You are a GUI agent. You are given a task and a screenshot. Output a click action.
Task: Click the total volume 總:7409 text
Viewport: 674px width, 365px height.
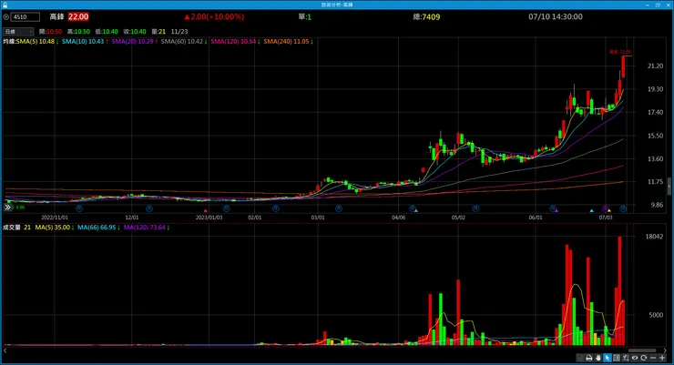426,16
